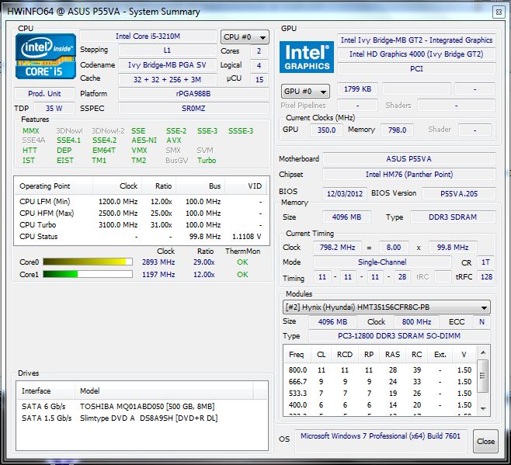Click the GPU memory clock 798.0 field
511x465 pixels.
[397, 130]
